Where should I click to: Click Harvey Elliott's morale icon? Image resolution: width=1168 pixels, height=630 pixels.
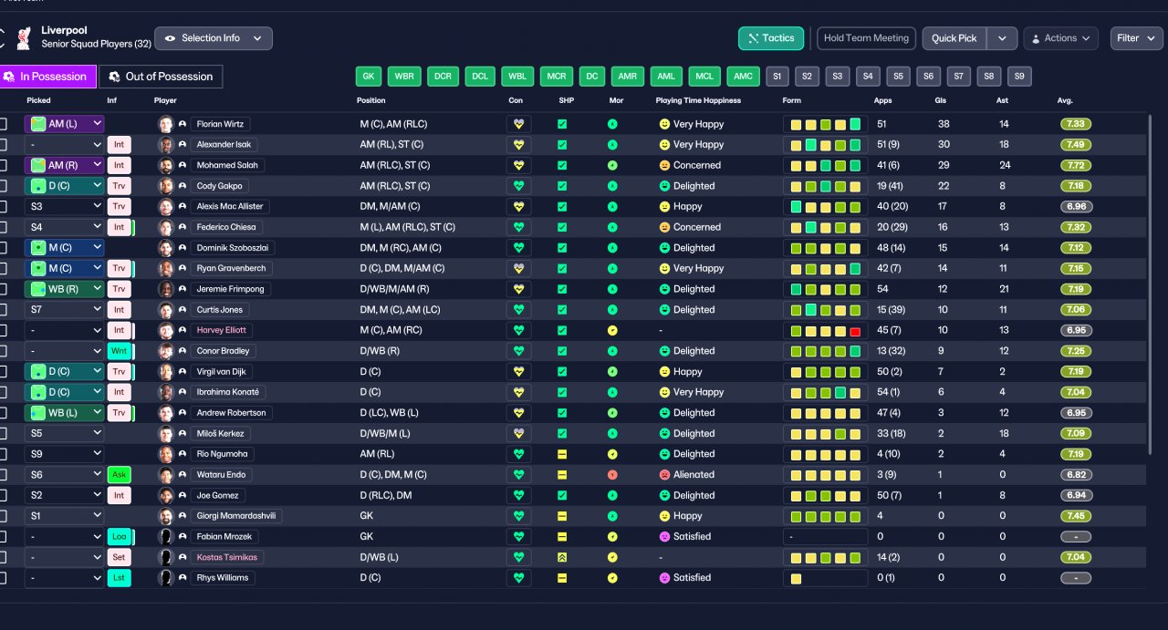612,330
